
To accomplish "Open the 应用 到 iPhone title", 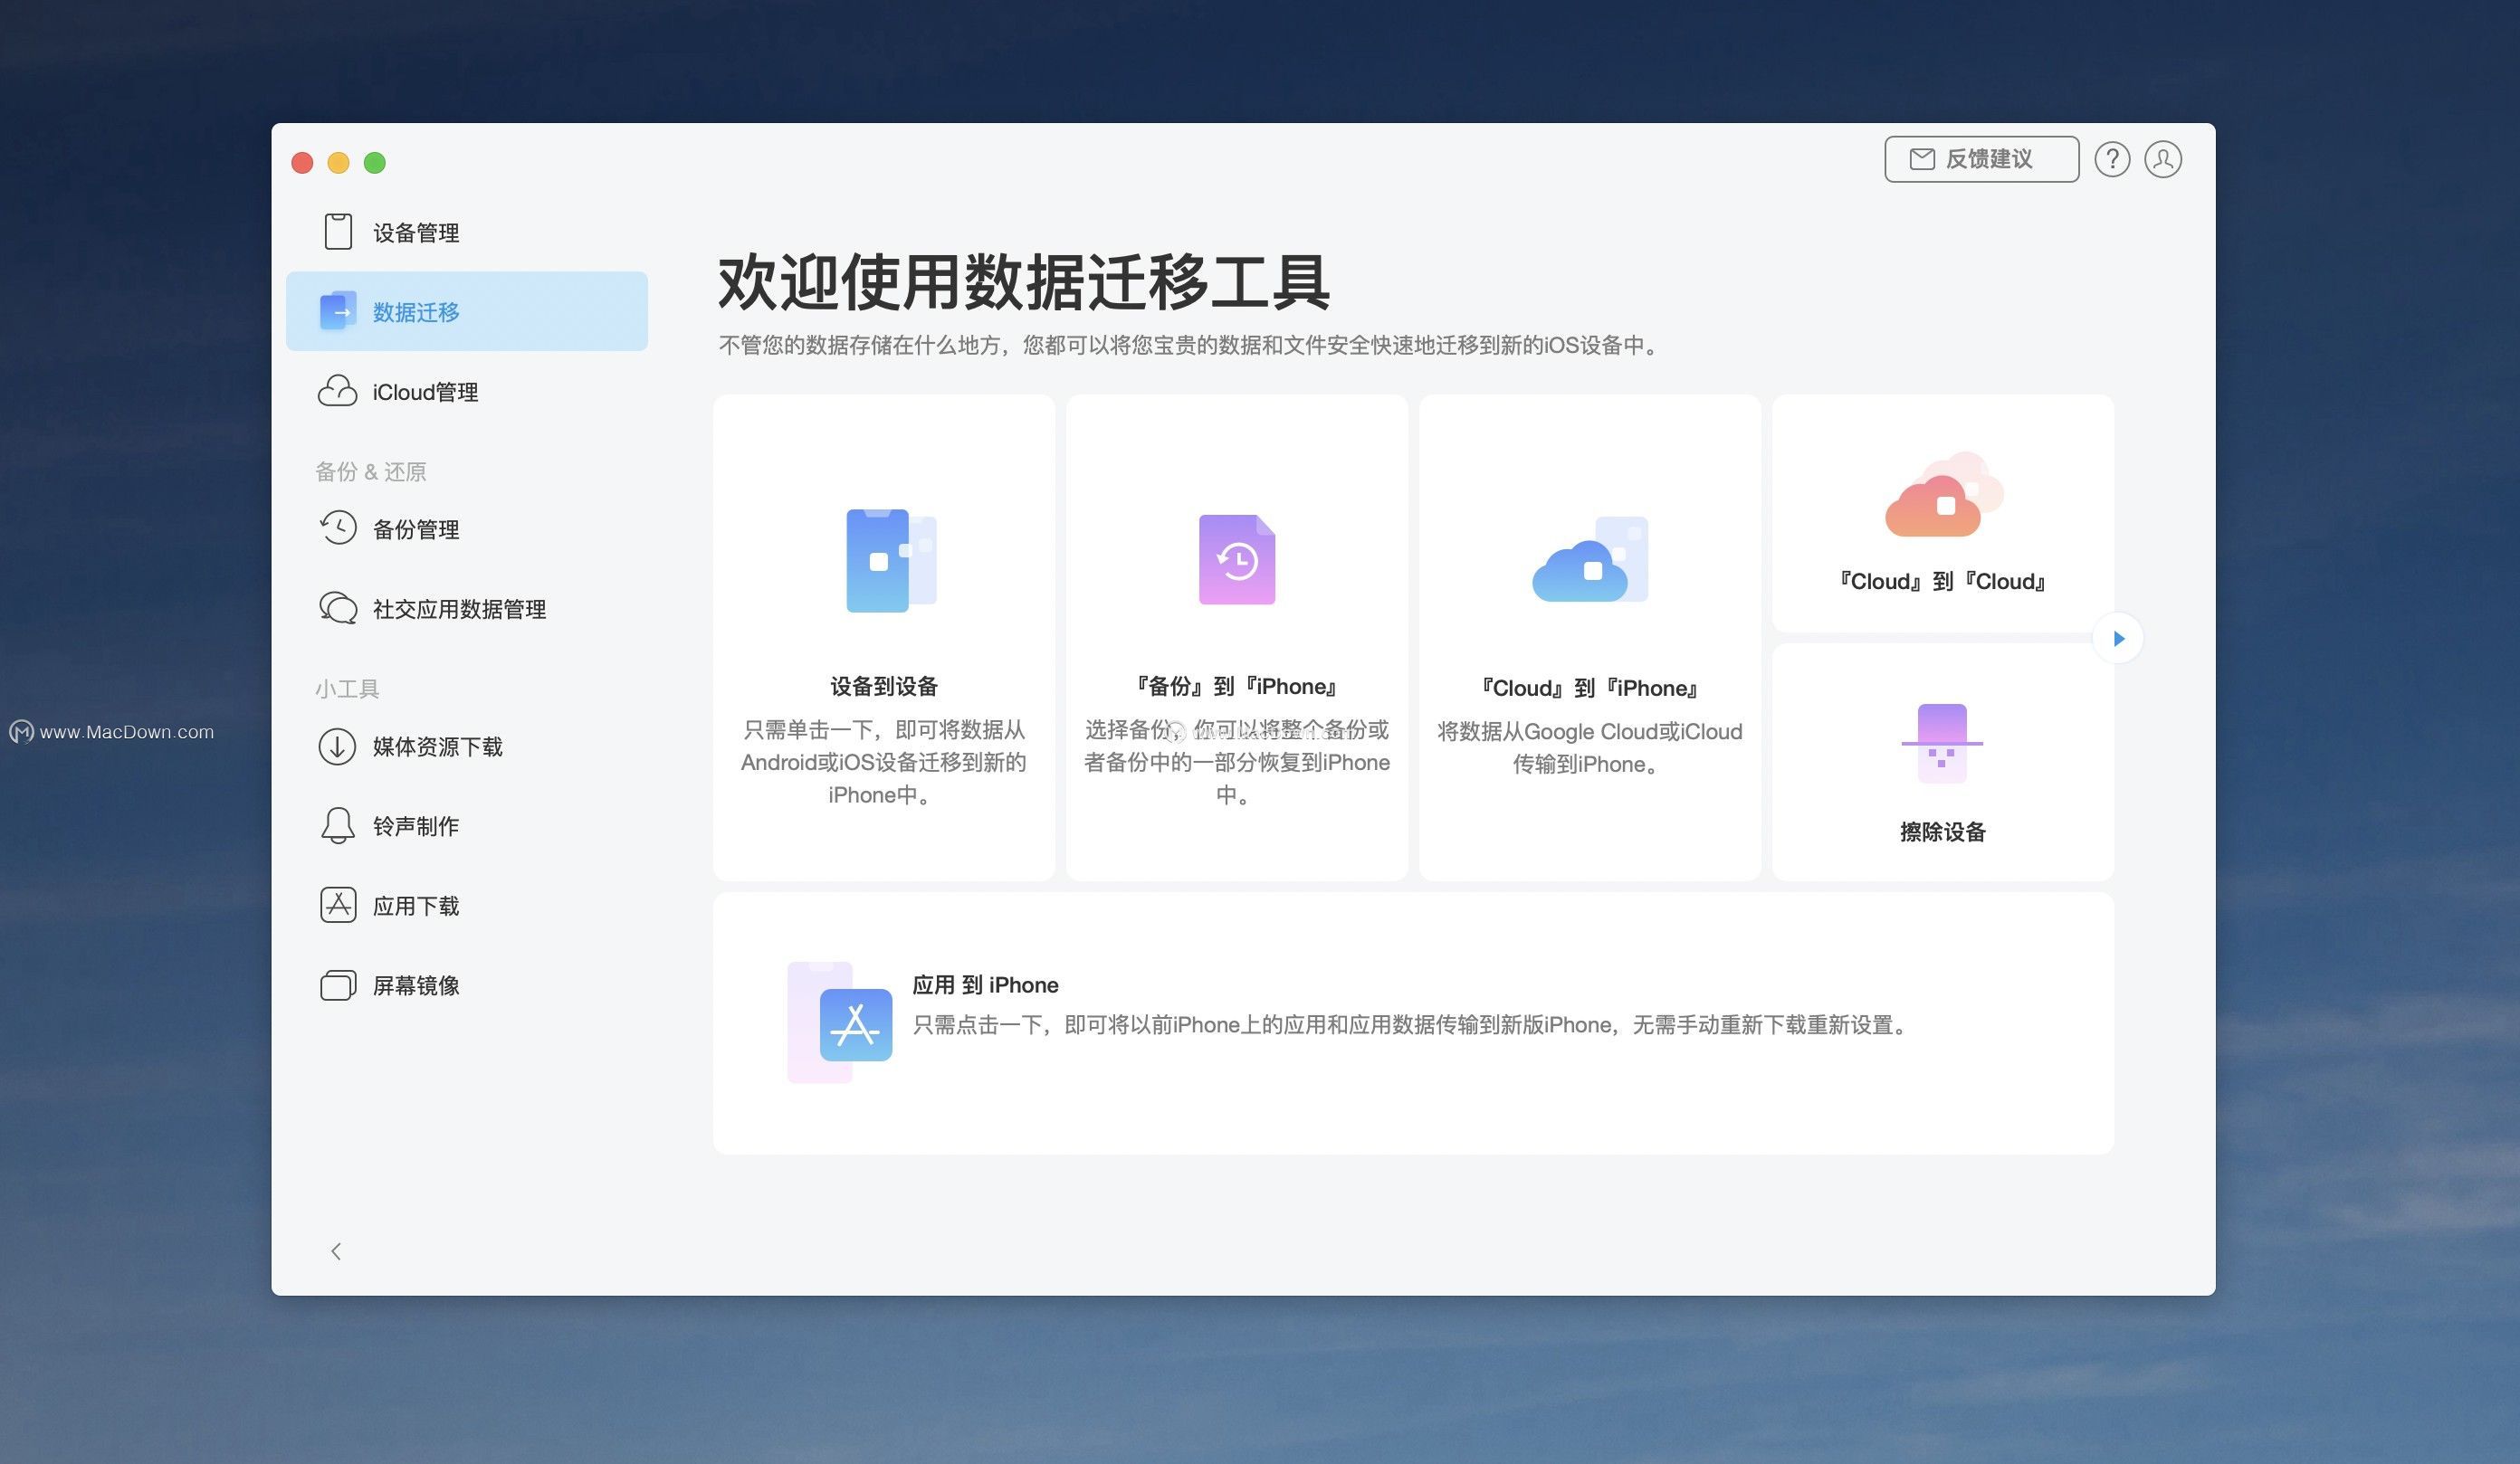I will [985, 984].
